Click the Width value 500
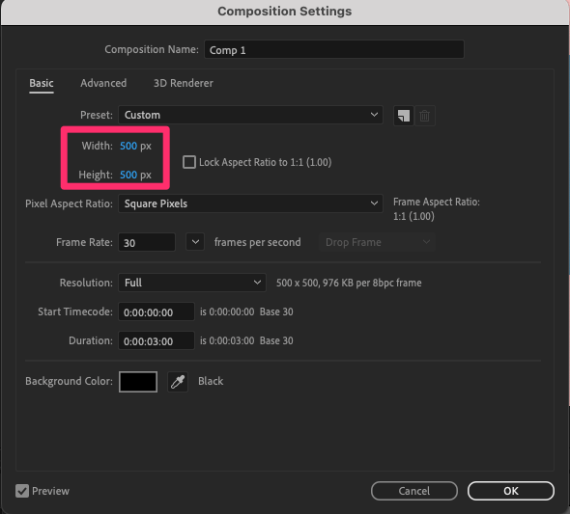570x514 pixels. pyautogui.click(x=128, y=146)
